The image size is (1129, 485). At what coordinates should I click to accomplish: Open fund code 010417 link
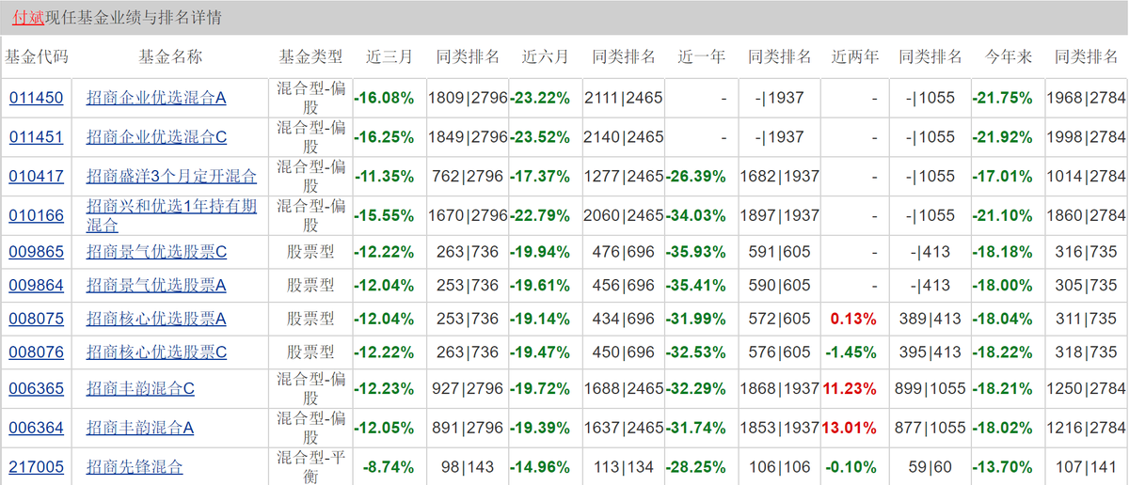[x=36, y=177]
